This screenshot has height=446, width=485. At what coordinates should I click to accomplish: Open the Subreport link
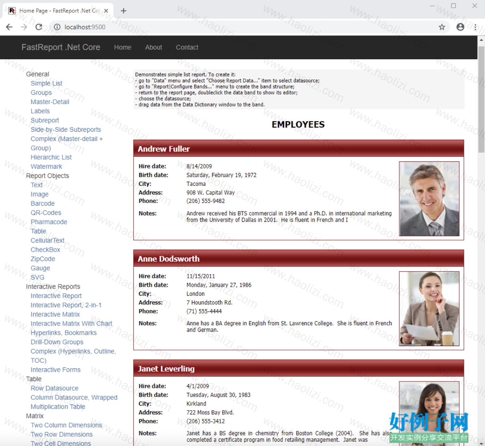tap(45, 120)
